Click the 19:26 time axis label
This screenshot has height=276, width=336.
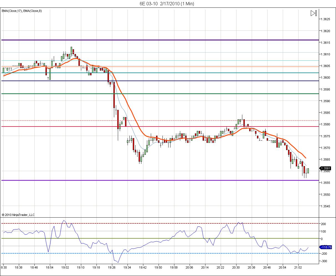pos(112,268)
